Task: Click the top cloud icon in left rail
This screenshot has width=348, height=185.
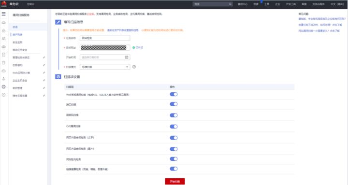Action: click(x=3, y=23)
